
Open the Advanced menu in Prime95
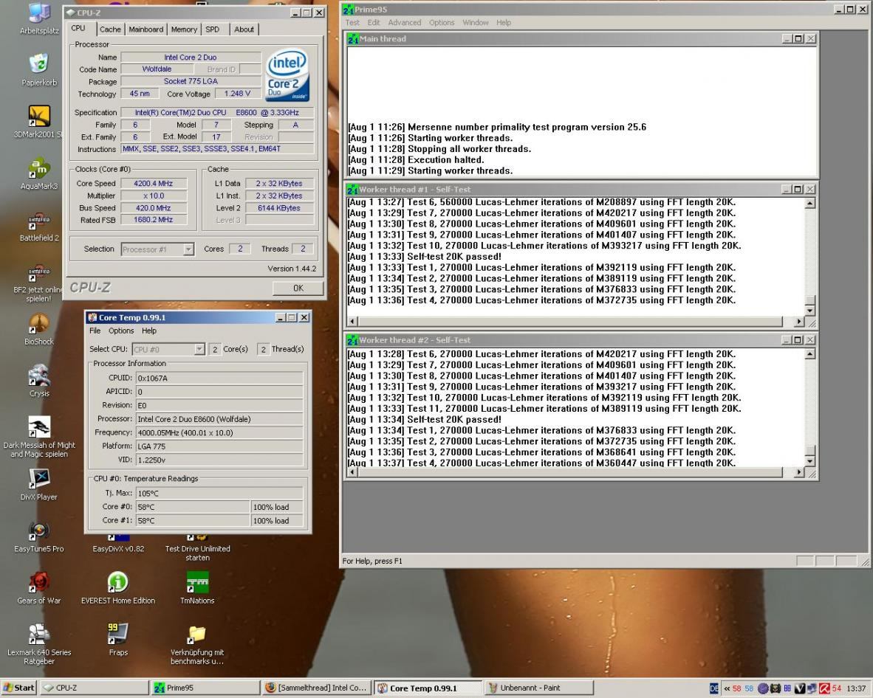[x=404, y=23]
